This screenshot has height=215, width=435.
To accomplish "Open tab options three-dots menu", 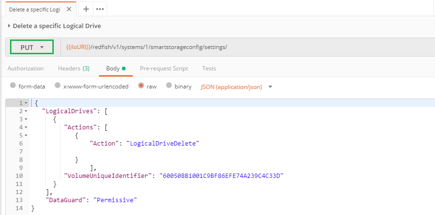I will click(100, 9).
